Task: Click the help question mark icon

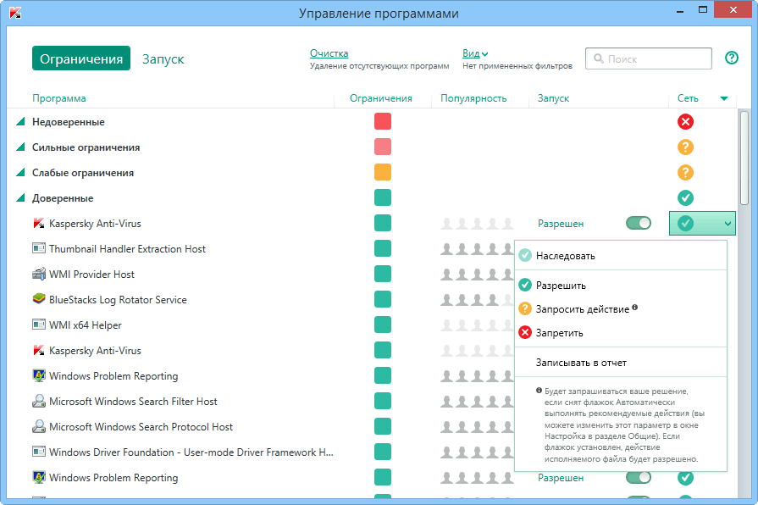Action: coord(732,58)
